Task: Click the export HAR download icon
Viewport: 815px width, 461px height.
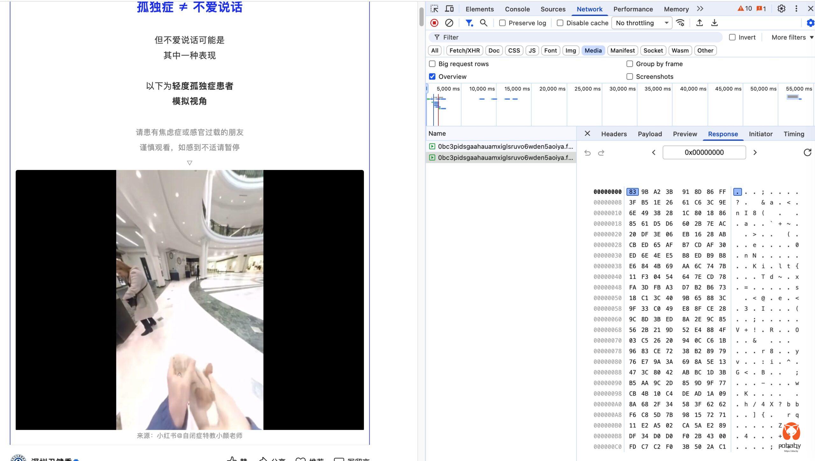Action: click(x=714, y=23)
